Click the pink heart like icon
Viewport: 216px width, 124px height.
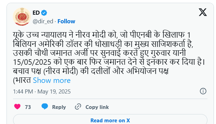pyautogui.click(x=17, y=107)
